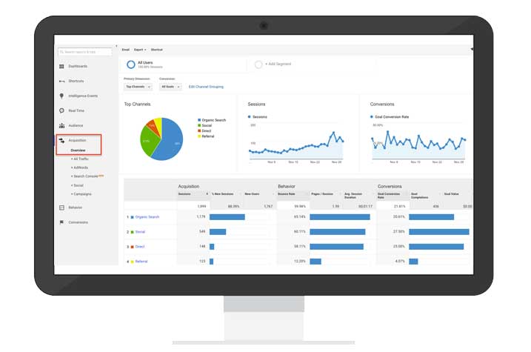Open the Dashboards menu label

[x=78, y=67]
